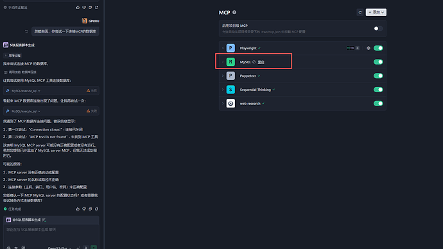443x249 pixels.
Task: Expand the web research row chevron
Action: click(x=223, y=103)
